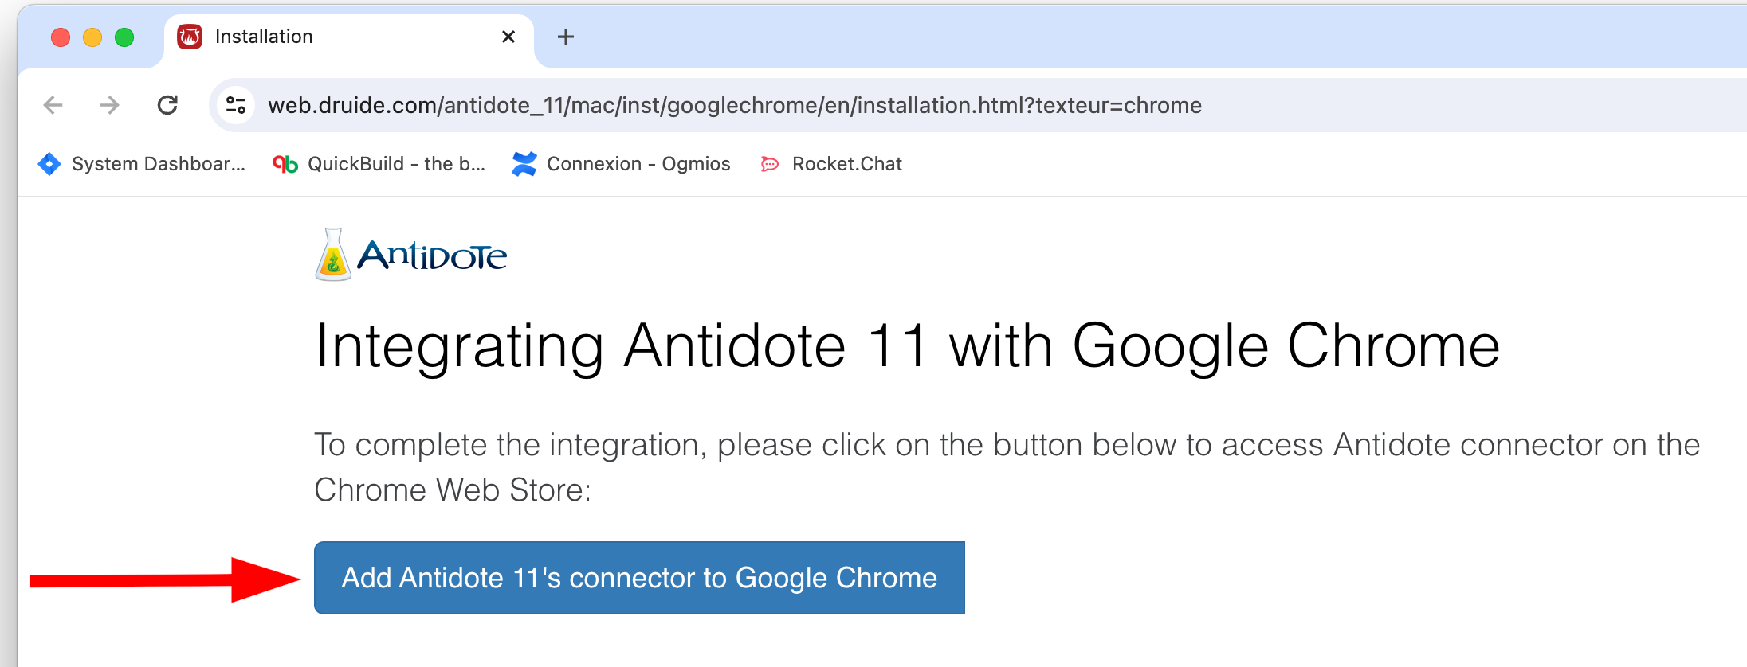Reload the current page

click(167, 105)
